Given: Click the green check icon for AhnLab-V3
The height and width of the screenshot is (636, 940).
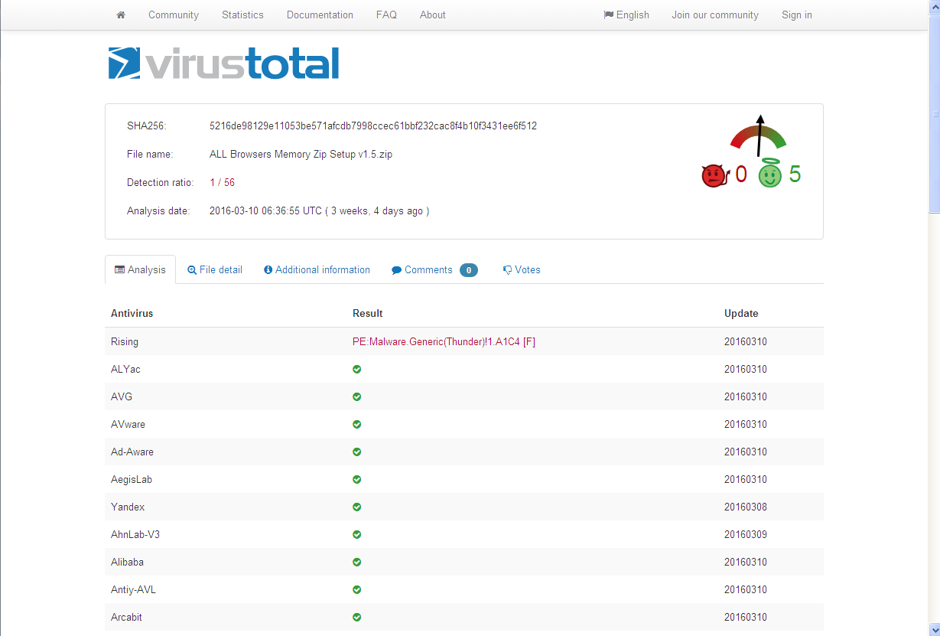Looking at the screenshot, I should 356,534.
